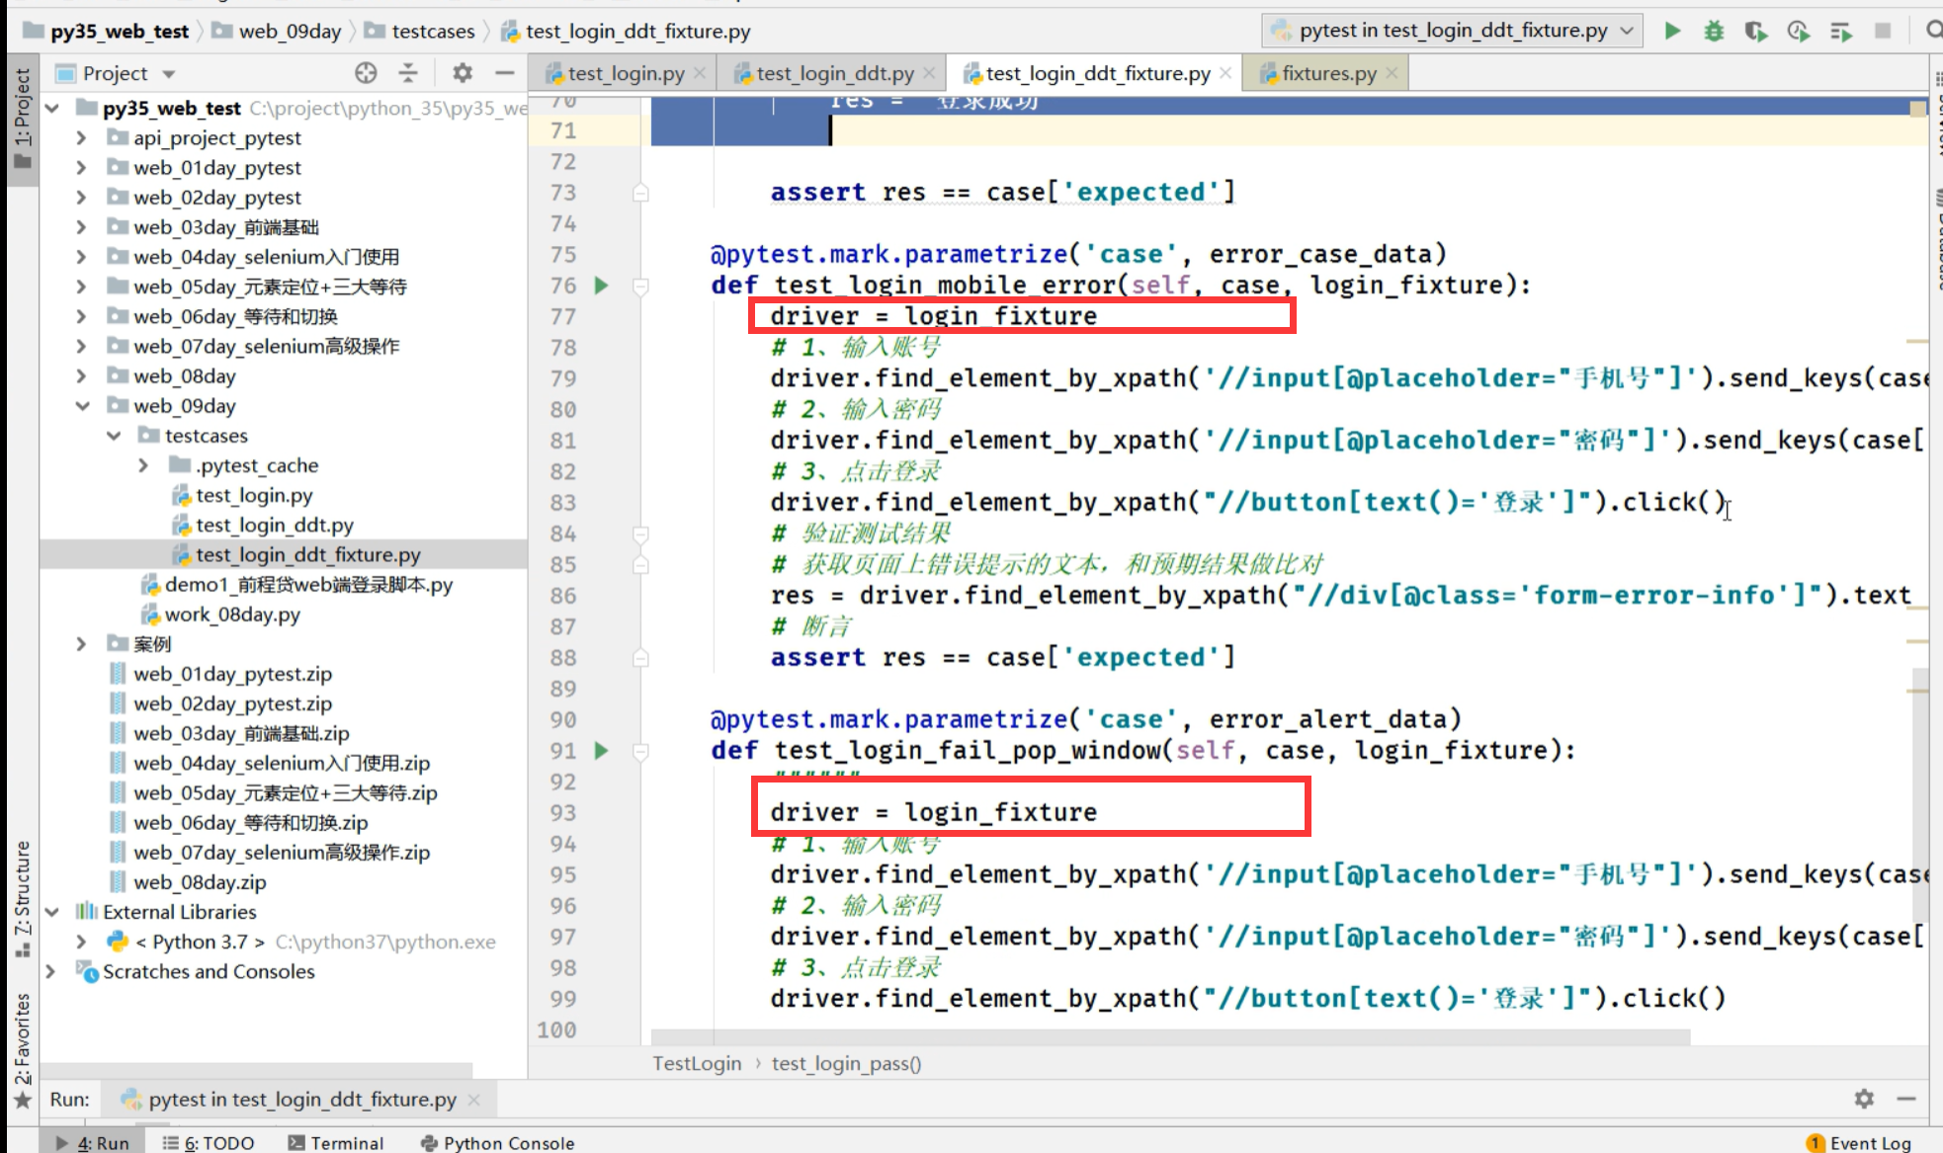Click Collapse All icon in Project panel
Screen dimensions: 1943x1153
408,73
